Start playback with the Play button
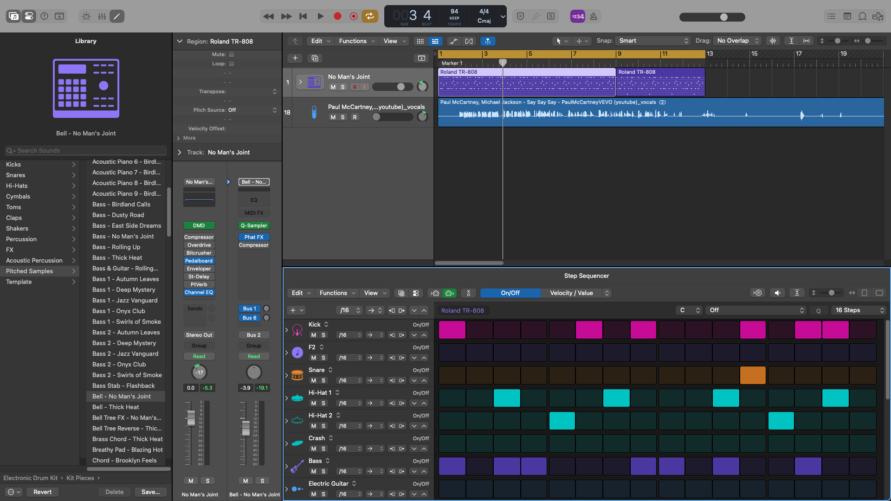The width and height of the screenshot is (891, 501). coord(320,16)
